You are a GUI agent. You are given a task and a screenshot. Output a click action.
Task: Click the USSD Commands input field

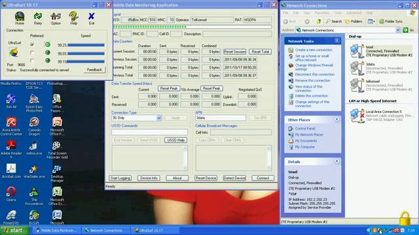tap(149, 132)
